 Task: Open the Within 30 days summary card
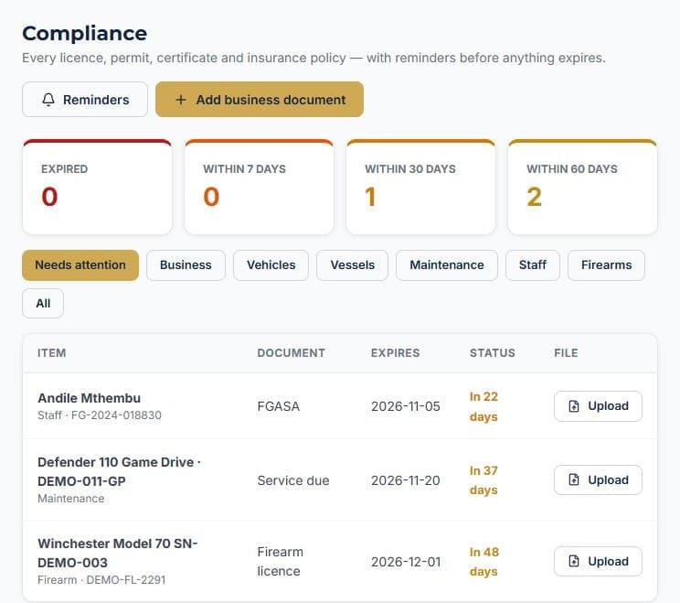click(420, 187)
